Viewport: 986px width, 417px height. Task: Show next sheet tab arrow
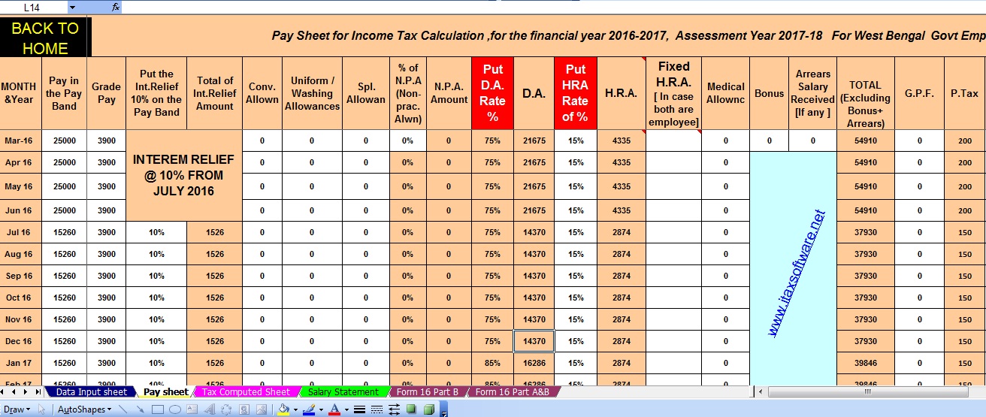coord(26,392)
